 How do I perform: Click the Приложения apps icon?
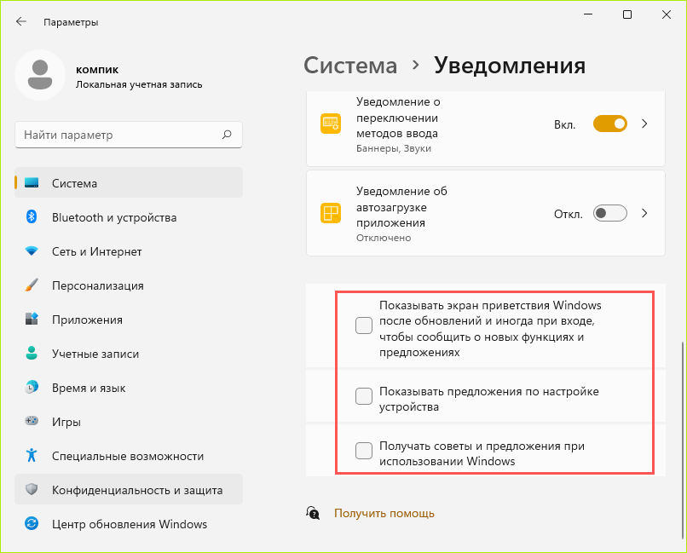(32, 319)
